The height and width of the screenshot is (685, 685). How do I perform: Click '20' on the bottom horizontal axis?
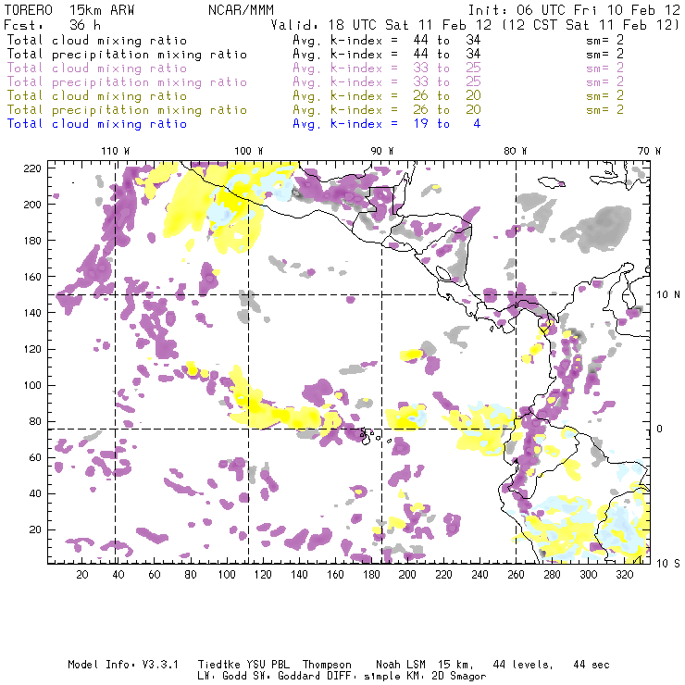[x=82, y=575]
